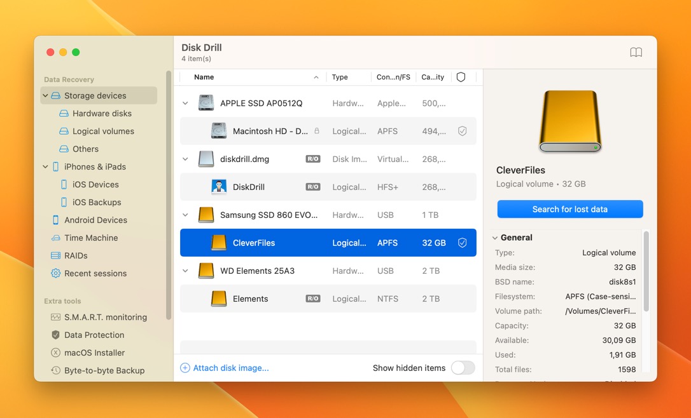Click the RAIDs icon
The width and height of the screenshot is (691, 418).
[55, 255]
